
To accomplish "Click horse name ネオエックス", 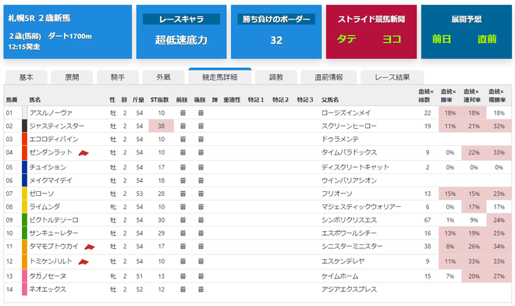I will (48, 290).
